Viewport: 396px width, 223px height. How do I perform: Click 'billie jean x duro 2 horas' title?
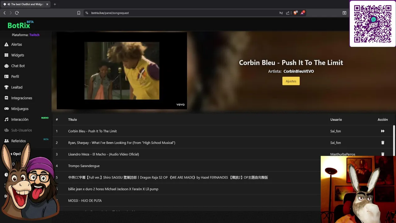click(113, 189)
